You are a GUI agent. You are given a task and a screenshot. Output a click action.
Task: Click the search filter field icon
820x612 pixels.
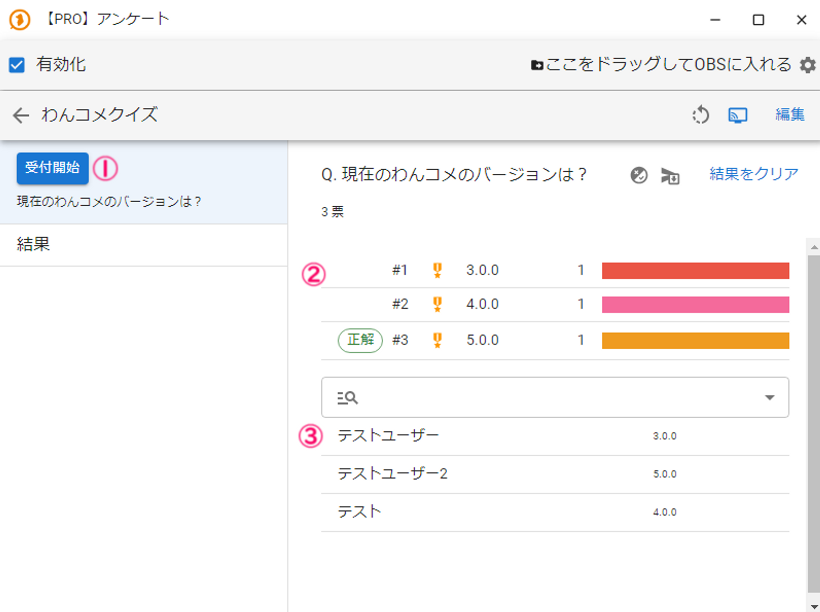[x=347, y=398]
